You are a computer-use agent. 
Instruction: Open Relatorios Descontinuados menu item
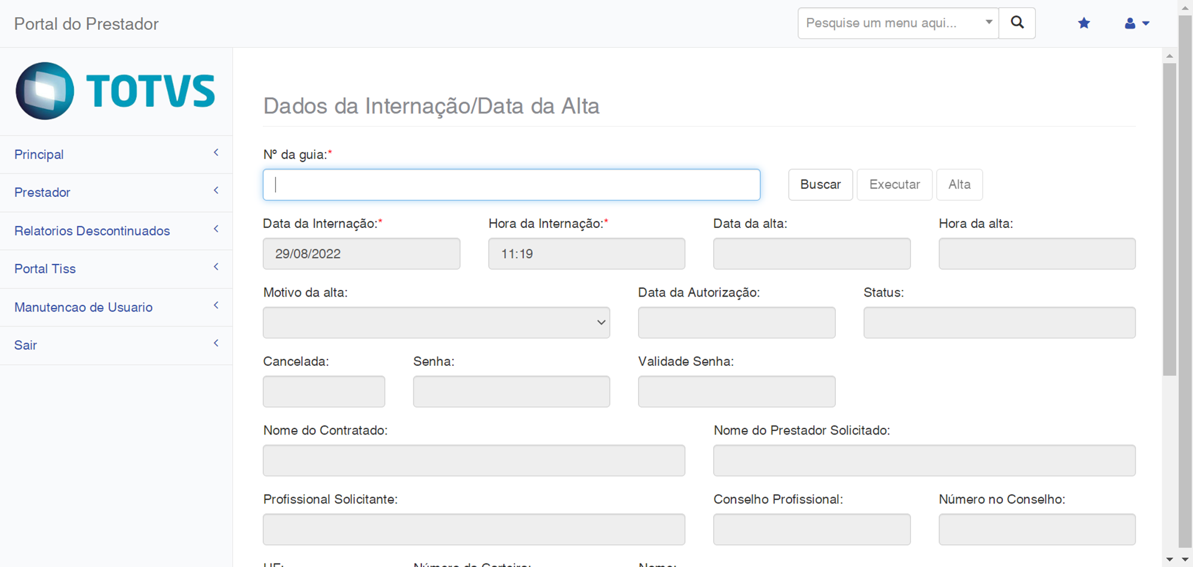point(92,231)
